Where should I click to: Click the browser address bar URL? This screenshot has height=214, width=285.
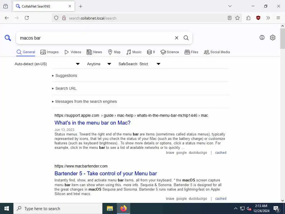[93, 18]
